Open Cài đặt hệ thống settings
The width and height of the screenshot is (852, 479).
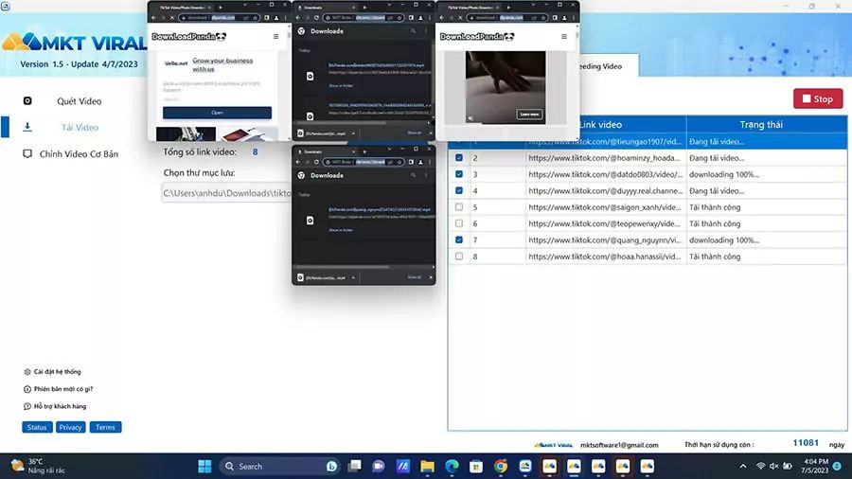57,372
